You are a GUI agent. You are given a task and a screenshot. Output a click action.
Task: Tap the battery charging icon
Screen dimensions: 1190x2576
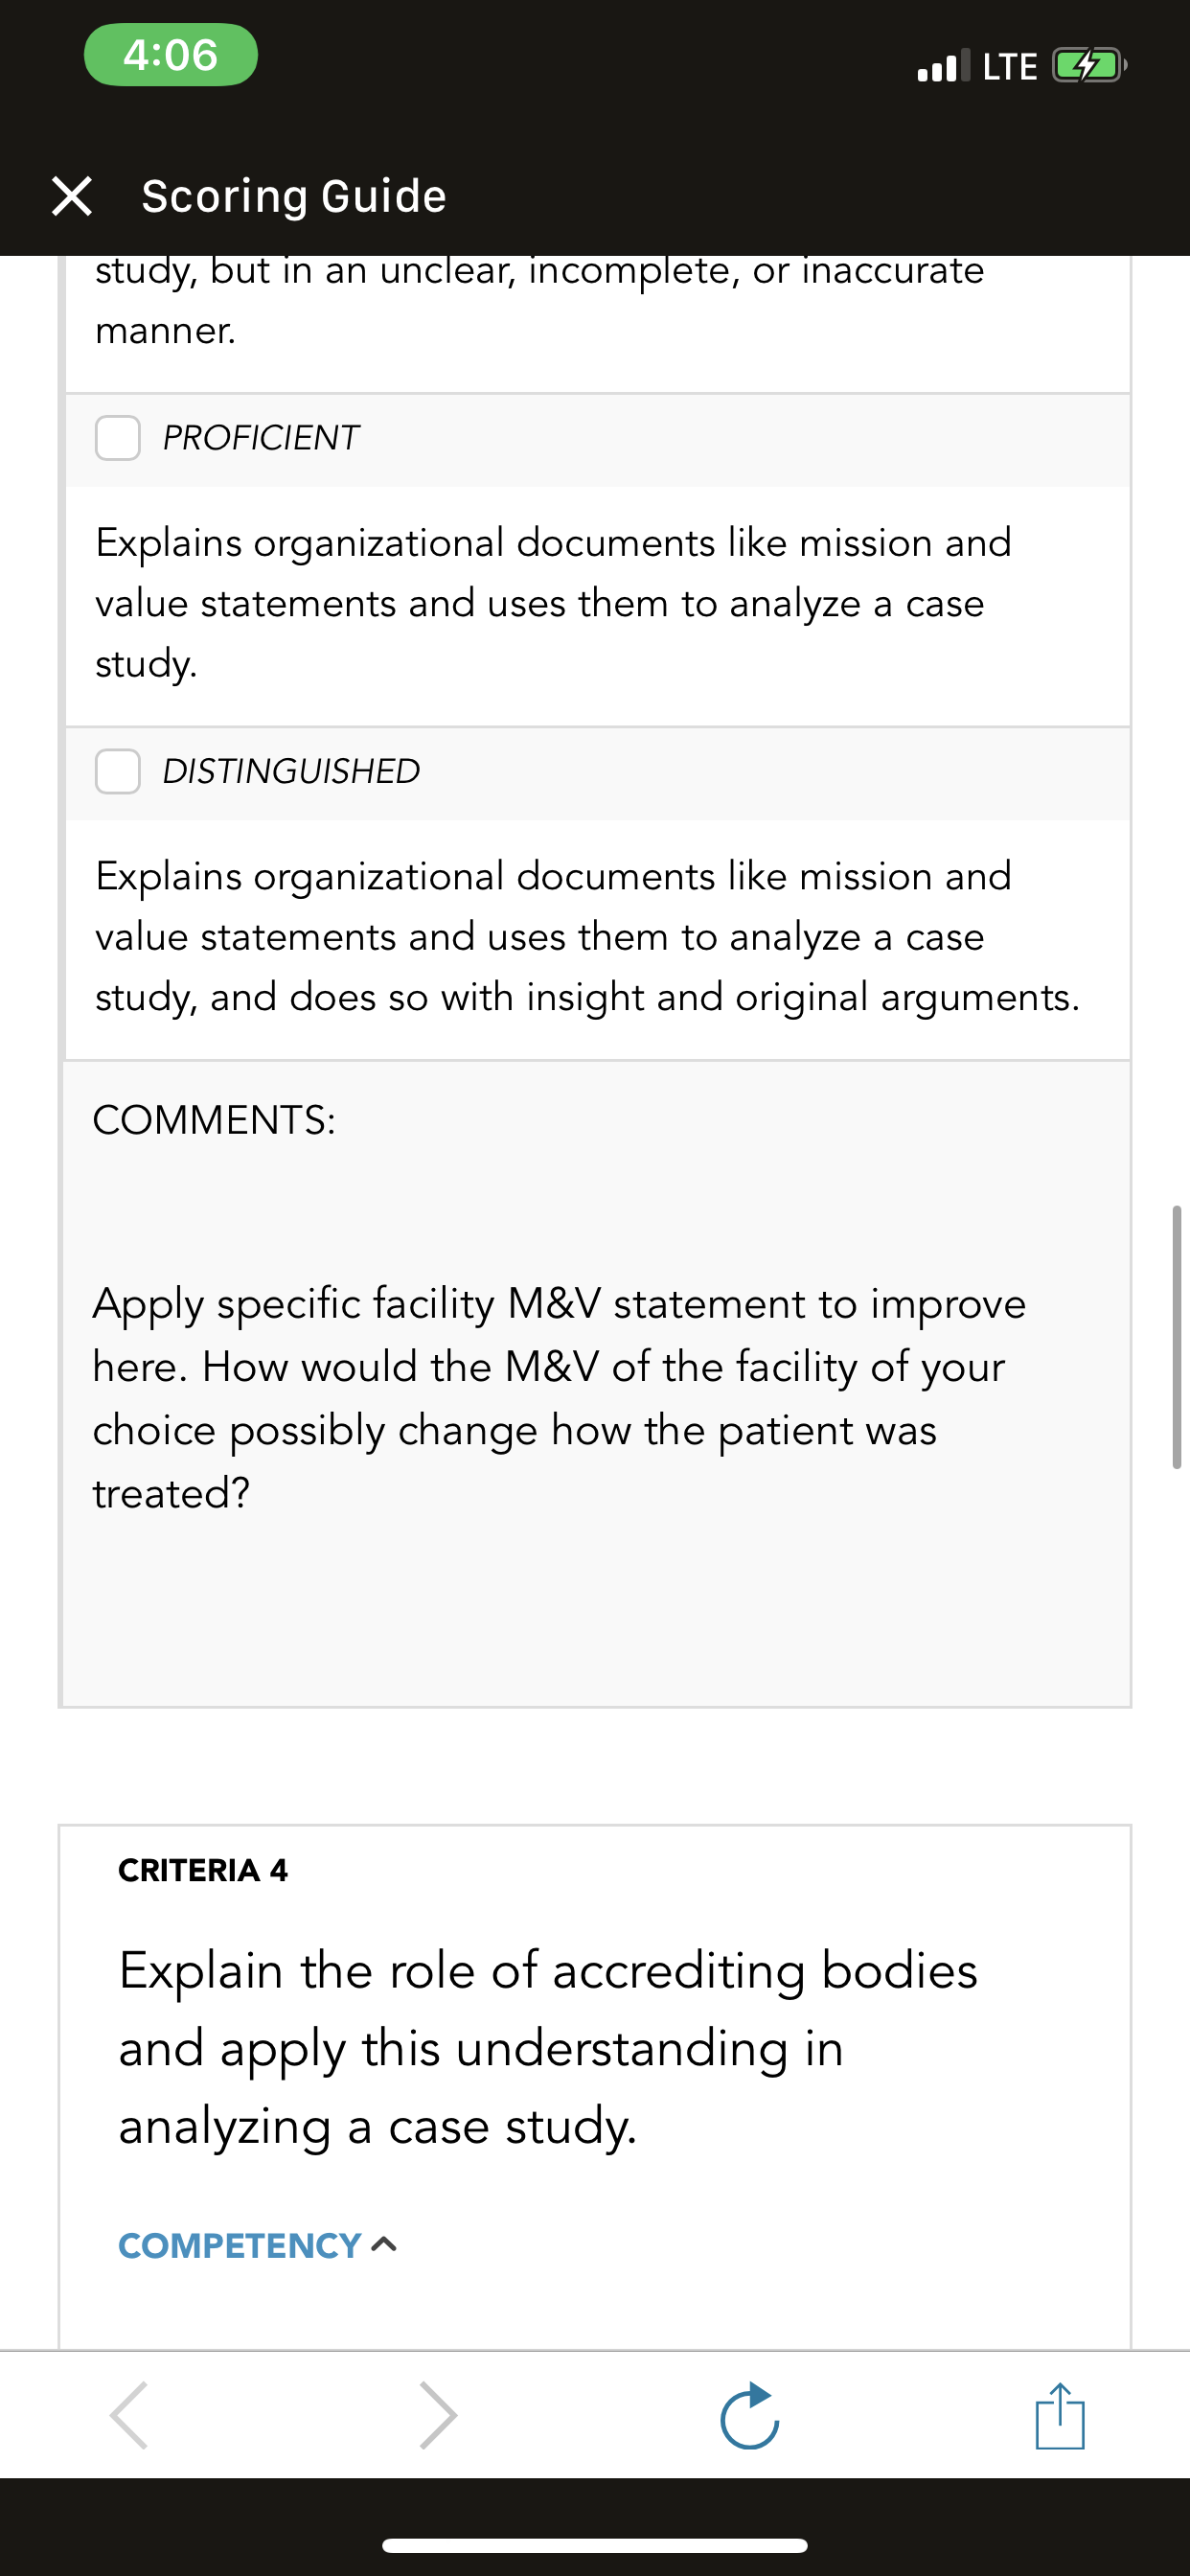[1089, 66]
